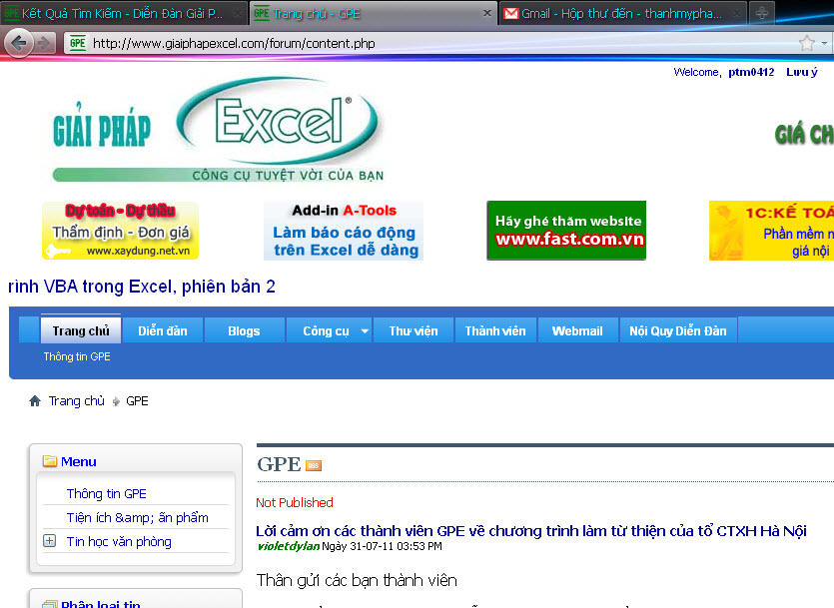Click author violetdylan link
This screenshot has width=834, height=608.
point(289,546)
